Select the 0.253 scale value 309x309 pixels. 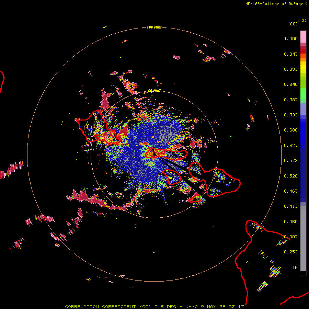[x=291, y=252]
